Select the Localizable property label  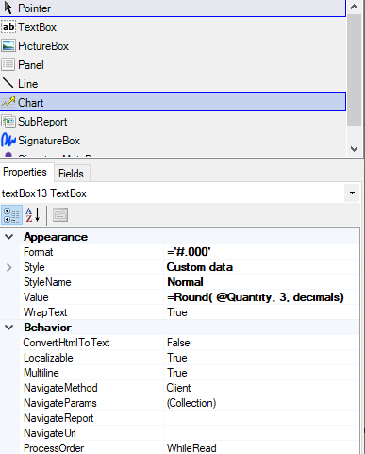[48, 358]
